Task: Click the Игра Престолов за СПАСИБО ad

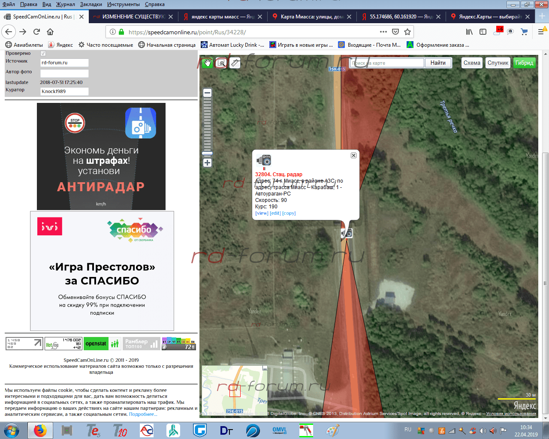Action: click(102, 271)
